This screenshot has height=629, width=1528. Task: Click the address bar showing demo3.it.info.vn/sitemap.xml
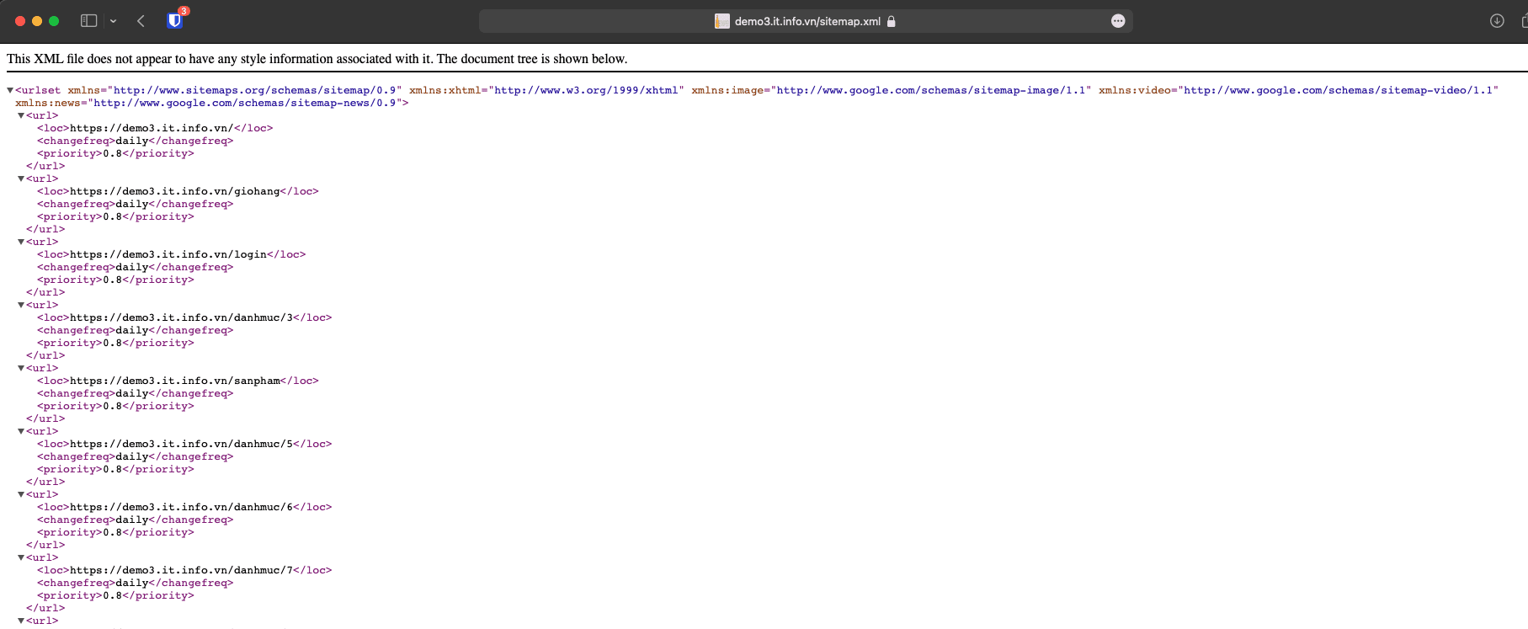tap(806, 21)
